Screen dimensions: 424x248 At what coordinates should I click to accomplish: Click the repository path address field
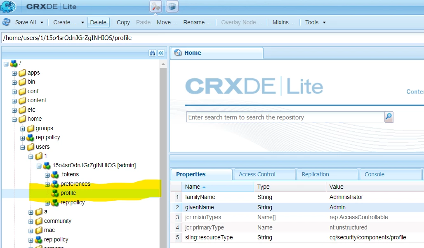212,38
